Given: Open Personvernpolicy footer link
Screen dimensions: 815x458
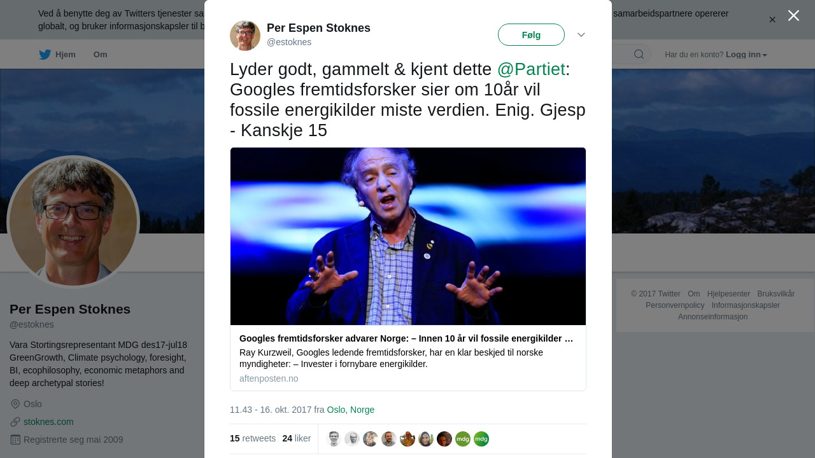Looking at the screenshot, I should point(675,305).
